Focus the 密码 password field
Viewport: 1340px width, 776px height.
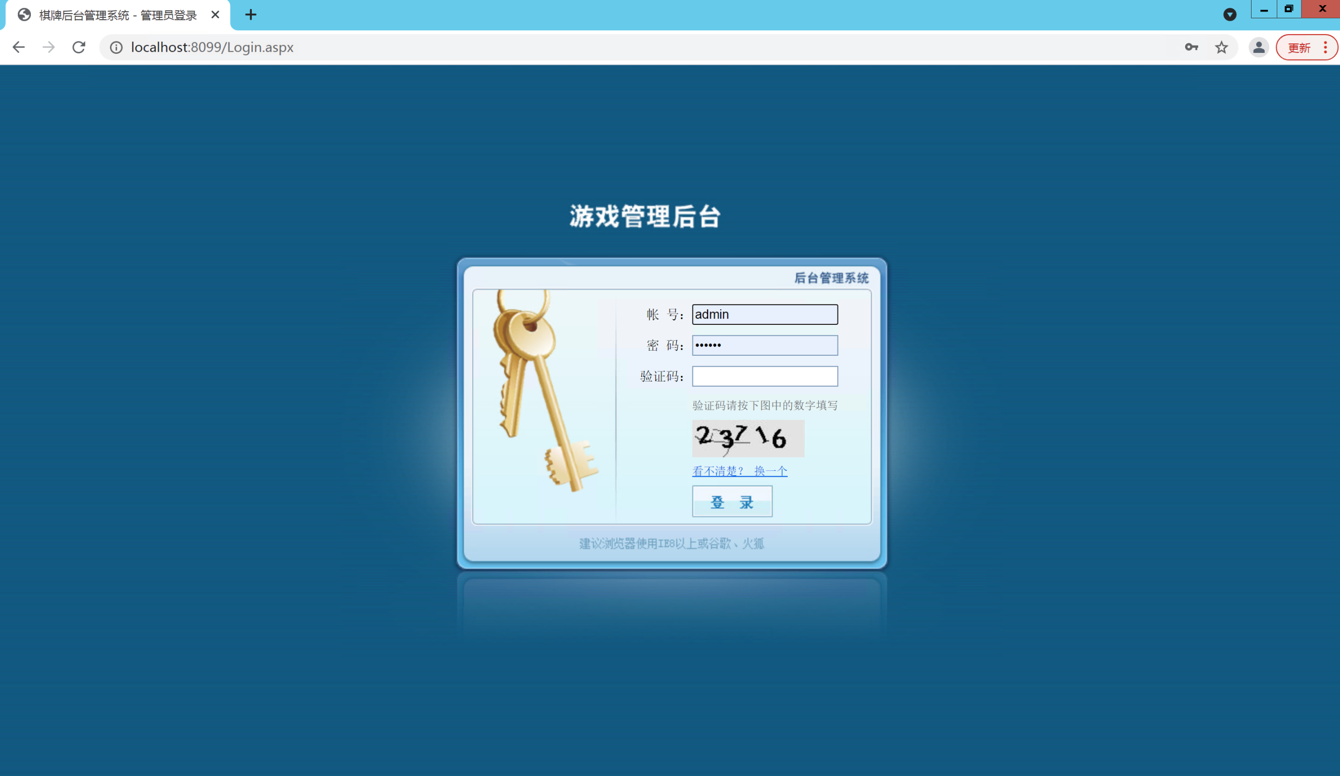point(764,345)
